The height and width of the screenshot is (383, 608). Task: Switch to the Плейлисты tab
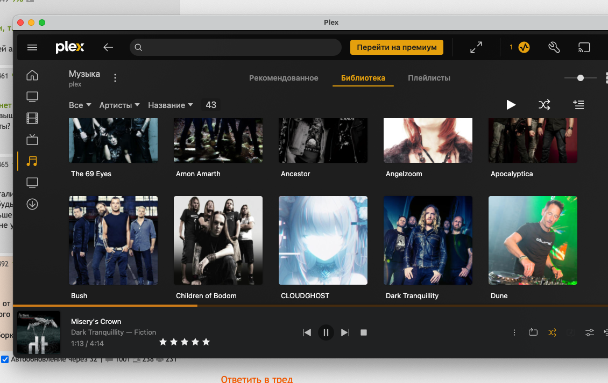429,78
